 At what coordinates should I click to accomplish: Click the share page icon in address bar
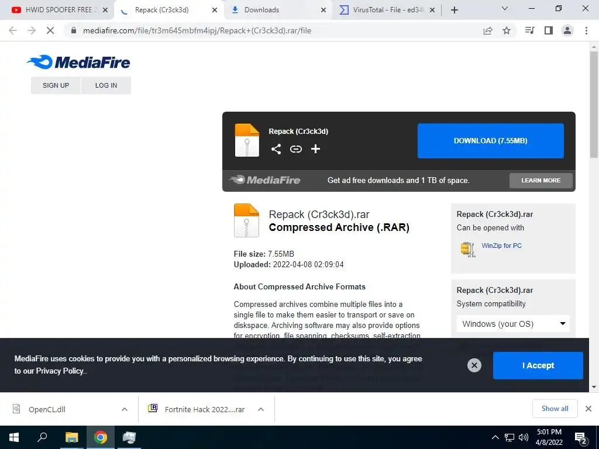click(x=487, y=30)
